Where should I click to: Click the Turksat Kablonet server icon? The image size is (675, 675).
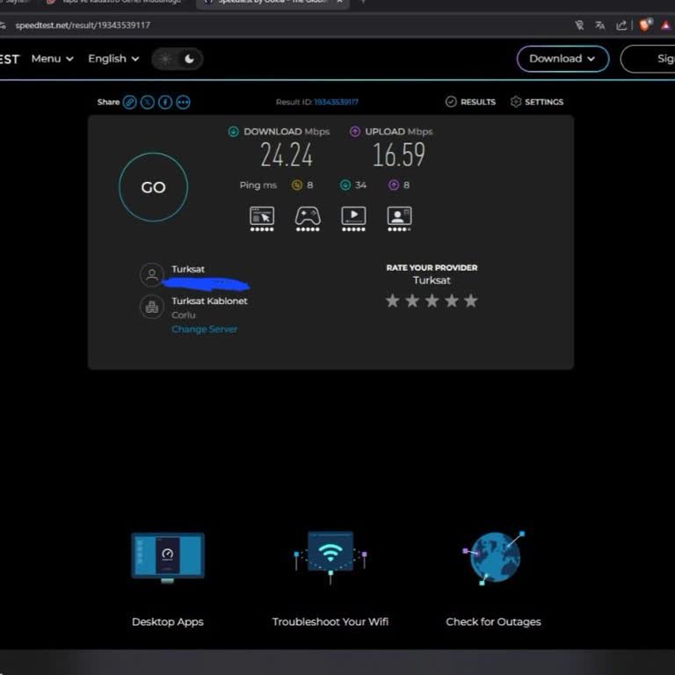coord(152,307)
